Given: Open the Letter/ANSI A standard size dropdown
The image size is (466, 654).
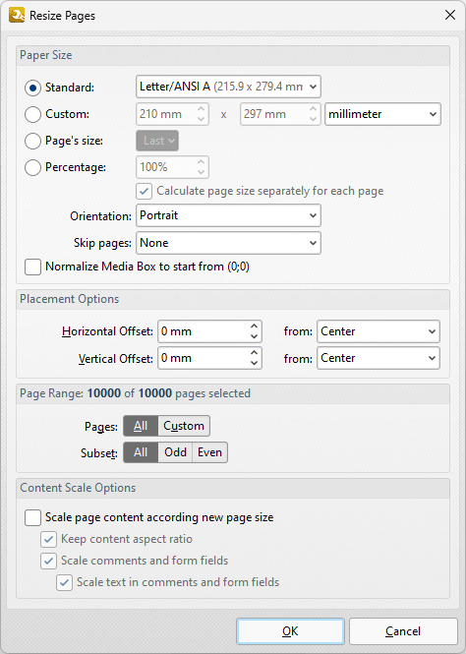Looking at the screenshot, I should (228, 87).
